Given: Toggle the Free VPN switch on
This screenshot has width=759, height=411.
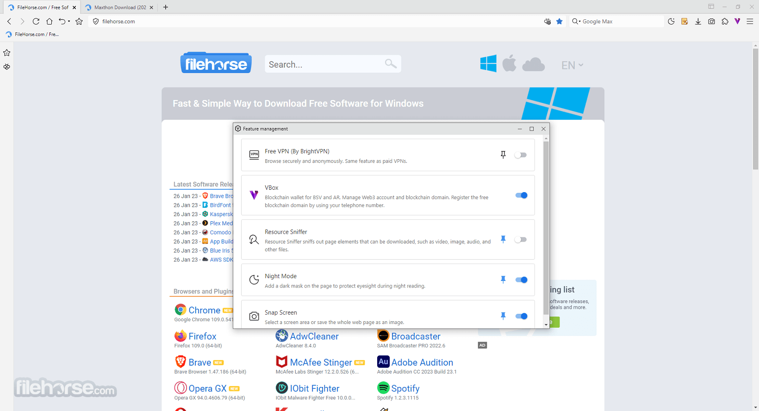Looking at the screenshot, I should 521,155.
